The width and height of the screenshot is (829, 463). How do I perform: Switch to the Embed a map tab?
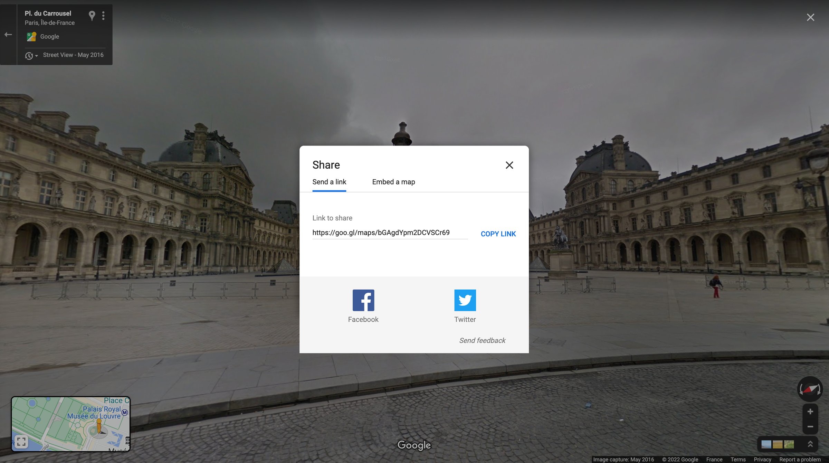(x=393, y=182)
